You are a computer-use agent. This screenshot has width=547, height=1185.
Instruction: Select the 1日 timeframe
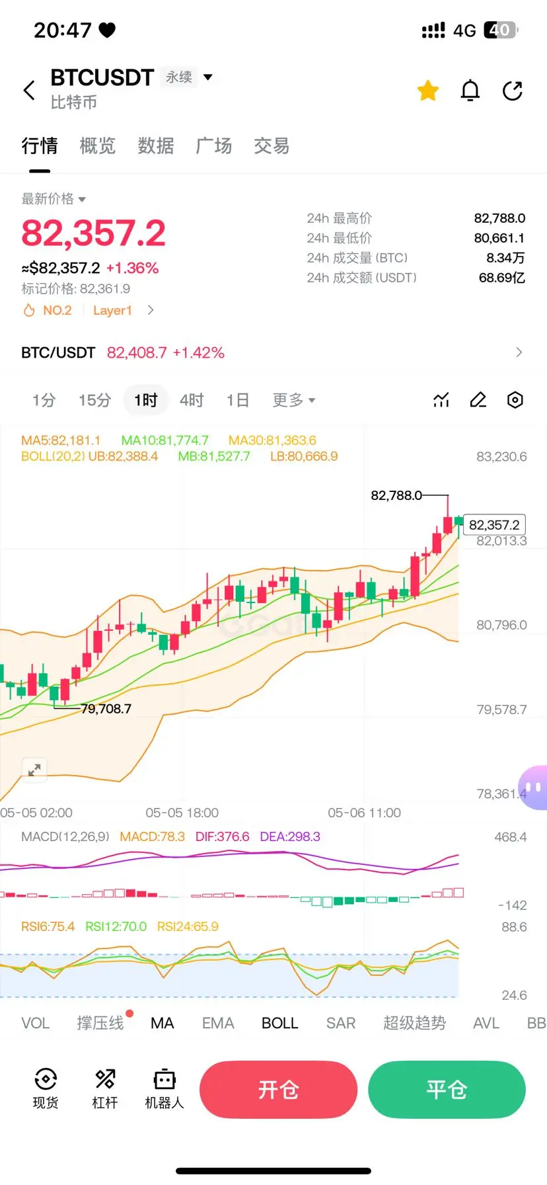(238, 400)
